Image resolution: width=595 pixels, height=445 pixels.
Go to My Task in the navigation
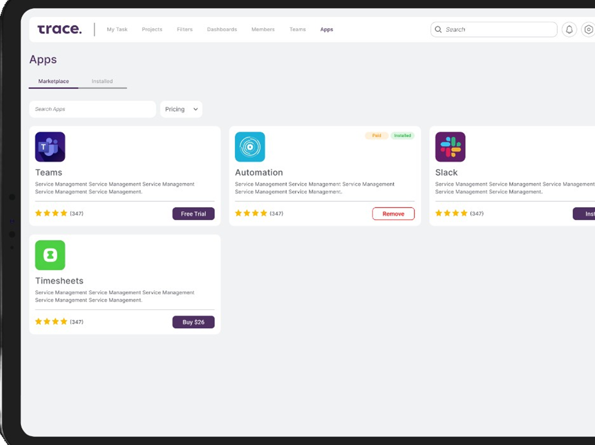(x=117, y=29)
